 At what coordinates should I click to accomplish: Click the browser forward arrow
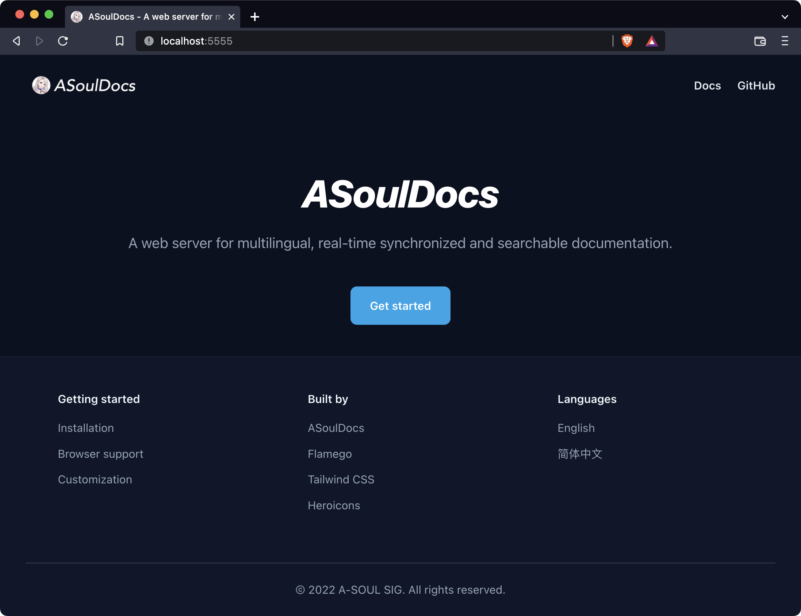[x=39, y=41]
